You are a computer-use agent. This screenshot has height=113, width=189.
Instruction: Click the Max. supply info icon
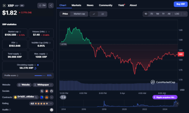coord(47,54)
